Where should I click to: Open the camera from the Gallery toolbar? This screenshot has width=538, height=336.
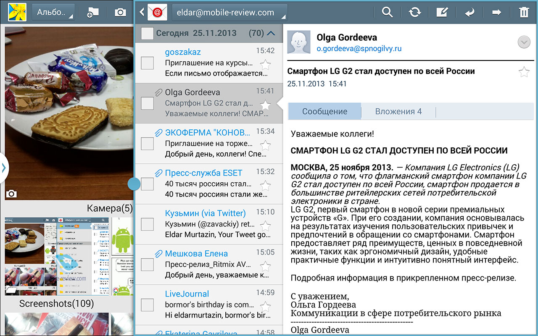[x=120, y=12]
